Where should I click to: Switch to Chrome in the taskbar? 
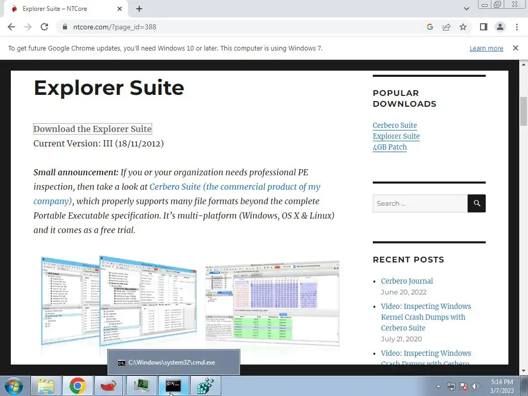tap(77, 386)
